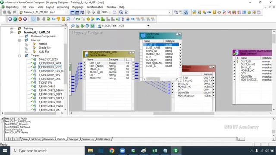Click the blue Lookup icon on the lookup transformation
This screenshot has height=155, width=276.
[x=143, y=35]
